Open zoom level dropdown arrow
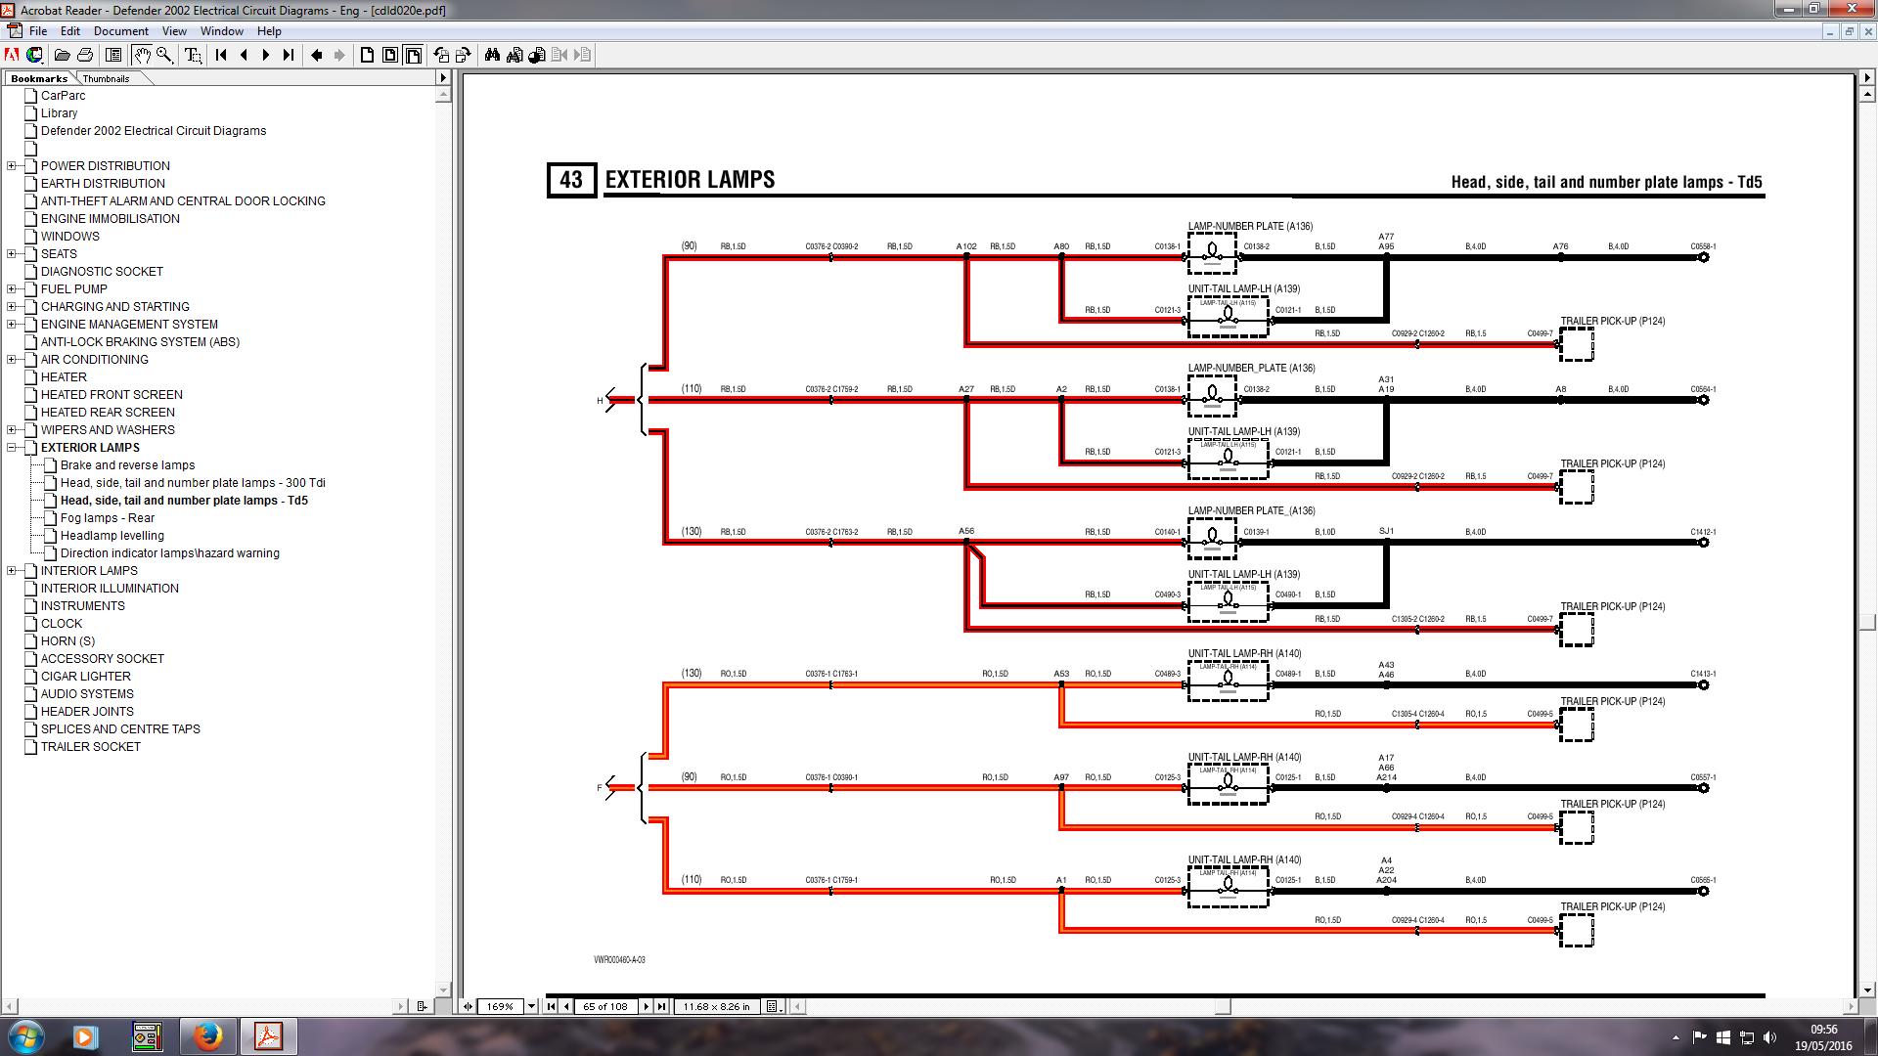The height and width of the screenshot is (1056, 1878). tap(532, 1006)
